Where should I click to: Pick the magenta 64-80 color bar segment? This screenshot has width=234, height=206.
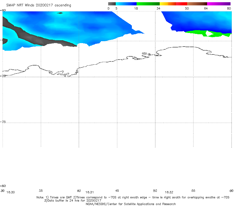pos(219,4)
